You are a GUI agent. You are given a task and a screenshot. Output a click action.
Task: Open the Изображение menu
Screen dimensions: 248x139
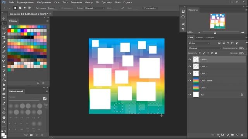[x=44, y=2]
